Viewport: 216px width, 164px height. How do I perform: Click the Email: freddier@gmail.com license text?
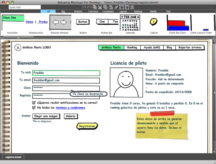(163, 75)
